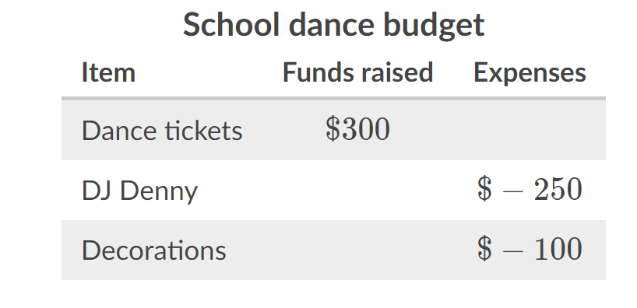Click empty Funds raised cell for Decorations

(358, 250)
